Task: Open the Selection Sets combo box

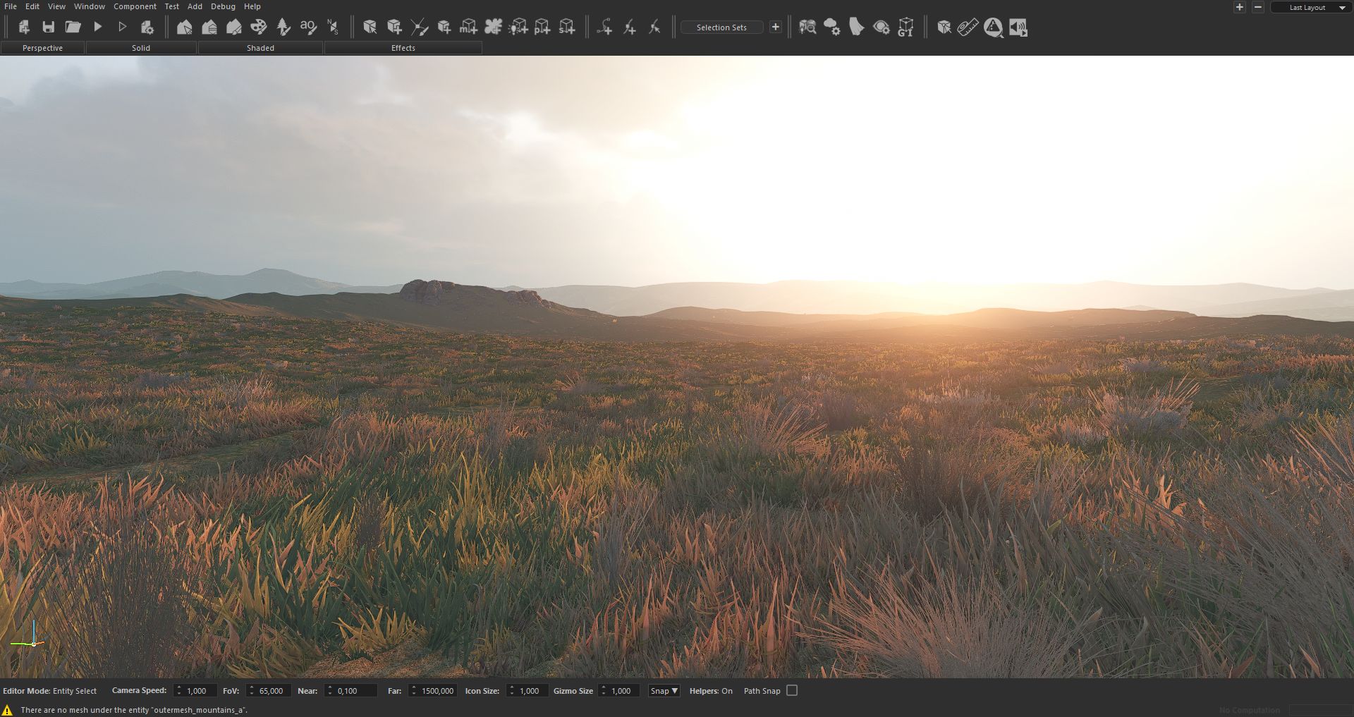Action: pyautogui.click(x=721, y=27)
